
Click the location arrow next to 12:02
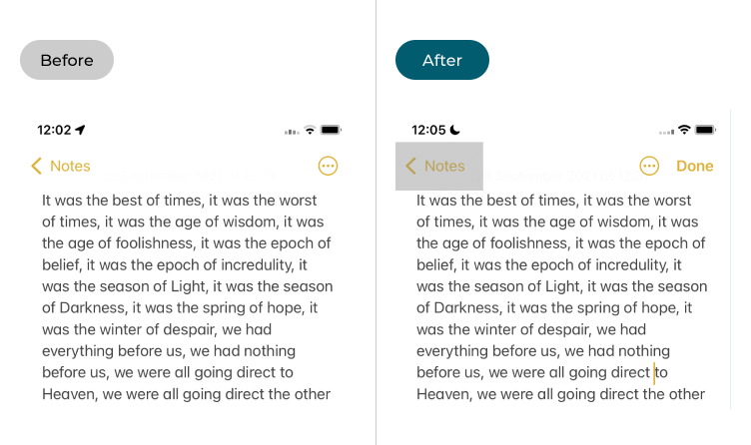pyautogui.click(x=81, y=130)
